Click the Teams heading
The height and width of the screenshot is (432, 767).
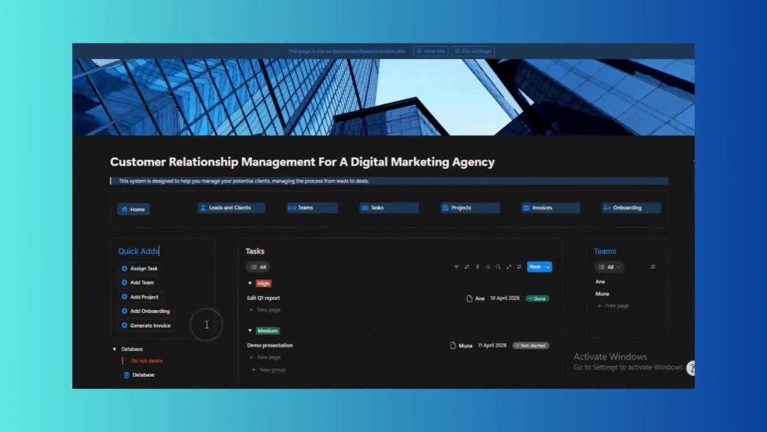604,251
